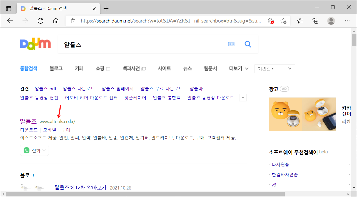Click the blocked cookies icon in the address bar
Viewport: 357px width, 197px height.
[x=271, y=21]
